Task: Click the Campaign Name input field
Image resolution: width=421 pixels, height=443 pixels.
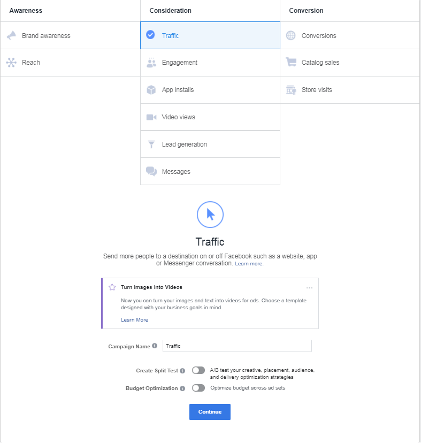Action: [x=237, y=346]
